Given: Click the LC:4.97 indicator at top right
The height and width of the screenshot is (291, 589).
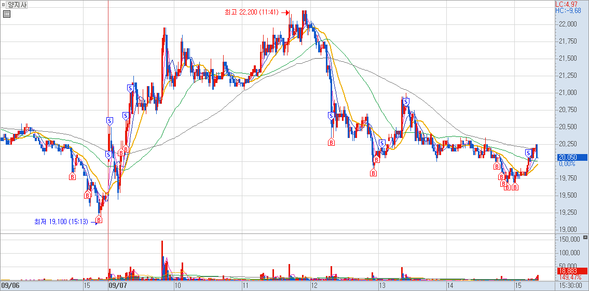Looking at the screenshot, I should click(566, 4).
